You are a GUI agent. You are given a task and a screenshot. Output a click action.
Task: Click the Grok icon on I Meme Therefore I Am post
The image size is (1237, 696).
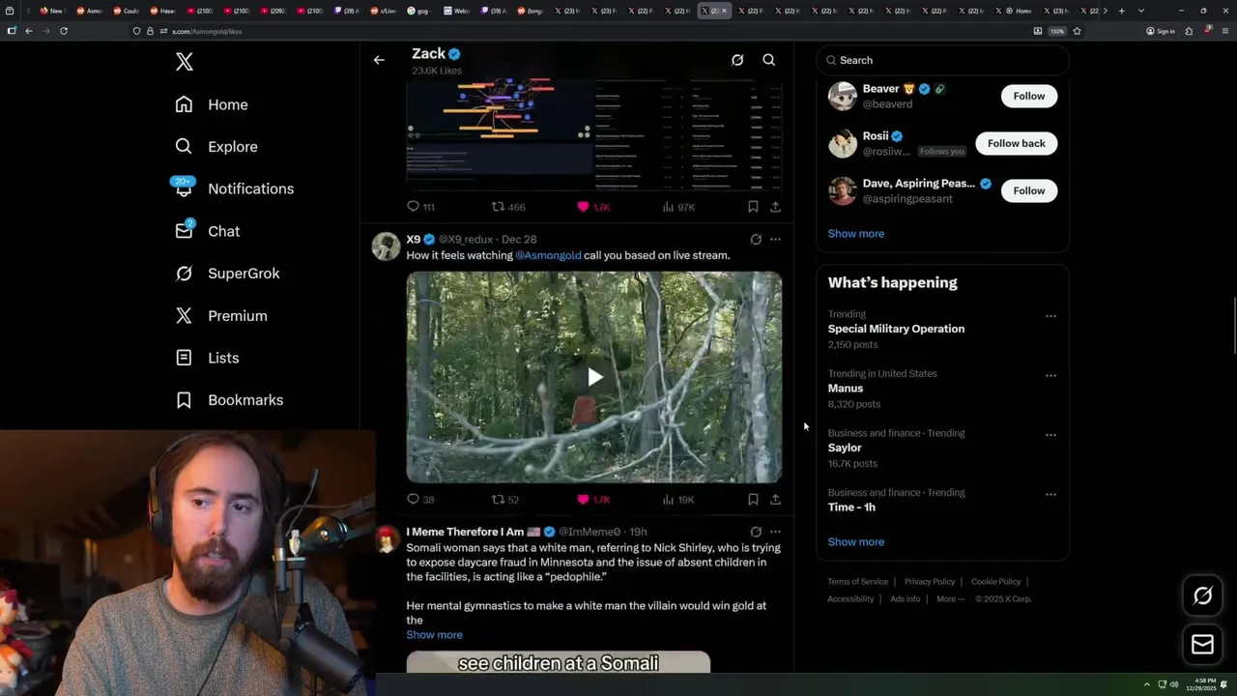point(756,532)
